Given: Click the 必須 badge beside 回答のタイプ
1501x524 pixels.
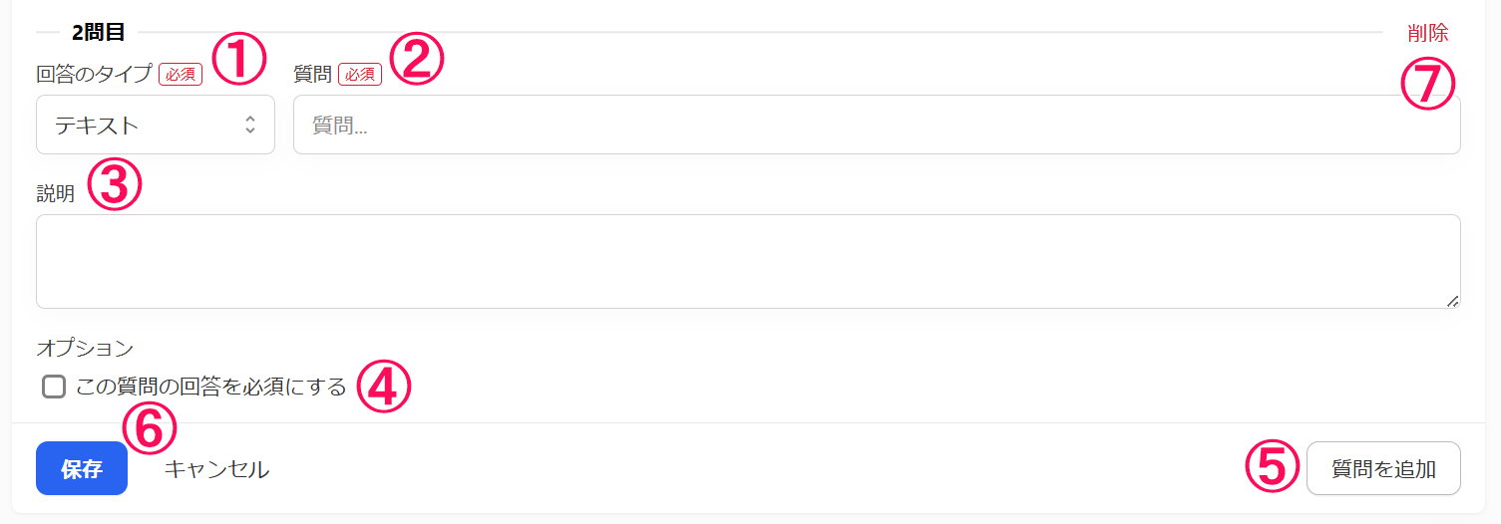Looking at the screenshot, I should point(181,74).
